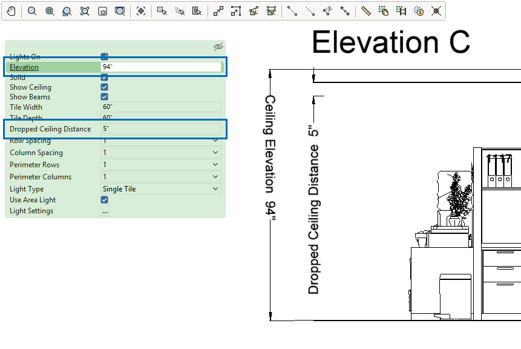The height and width of the screenshot is (349, 521).
Task: Click the two connected squares scale icon
Action: (218, 11)
